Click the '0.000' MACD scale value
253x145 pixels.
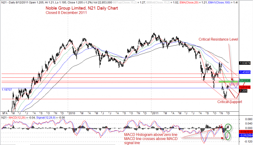tap(249, 128)
